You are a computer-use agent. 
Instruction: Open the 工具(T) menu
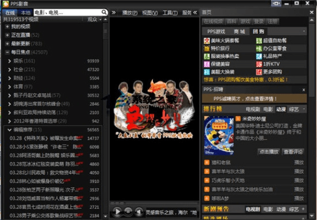click(170, 13)
